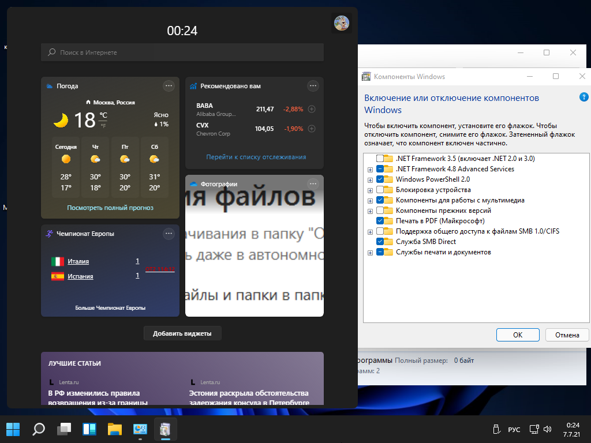Expand .NET Framework 4.8 Advanced Services node
591x443 pixels.
click(x=370, y=170)
